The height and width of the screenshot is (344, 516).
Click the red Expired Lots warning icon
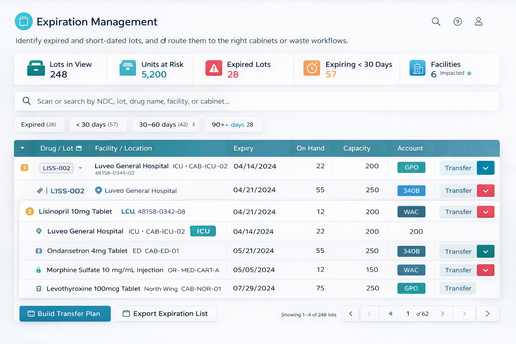click(x=213, y=68)
